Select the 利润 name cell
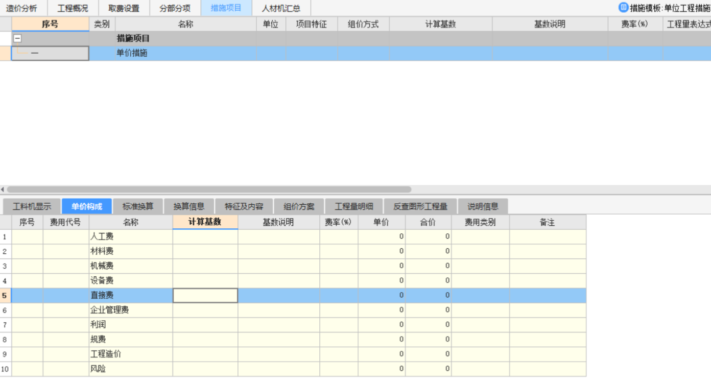711x383 pixels. [131, 325]
